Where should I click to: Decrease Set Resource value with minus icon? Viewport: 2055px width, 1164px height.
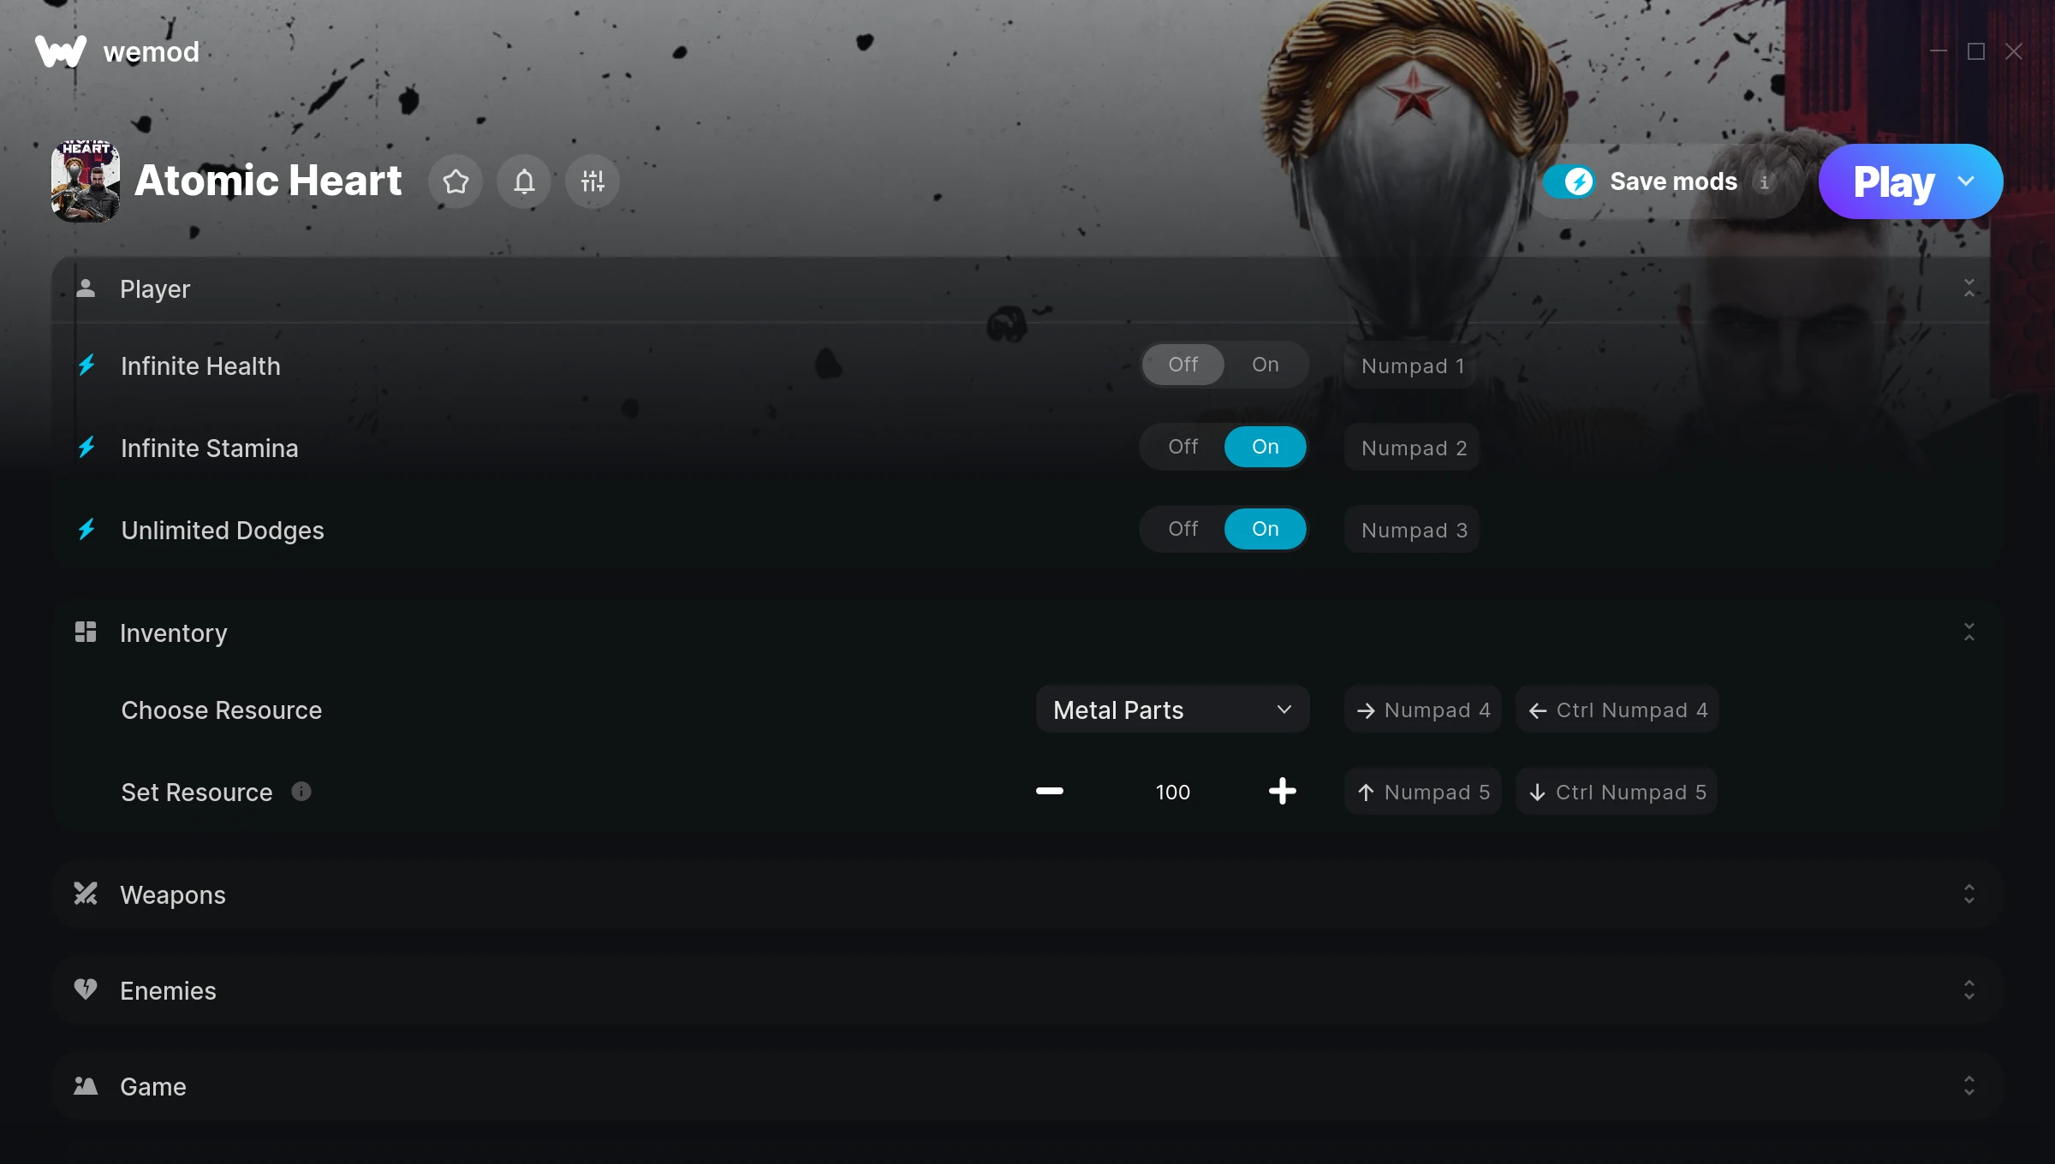click(x=1049, y=791)
